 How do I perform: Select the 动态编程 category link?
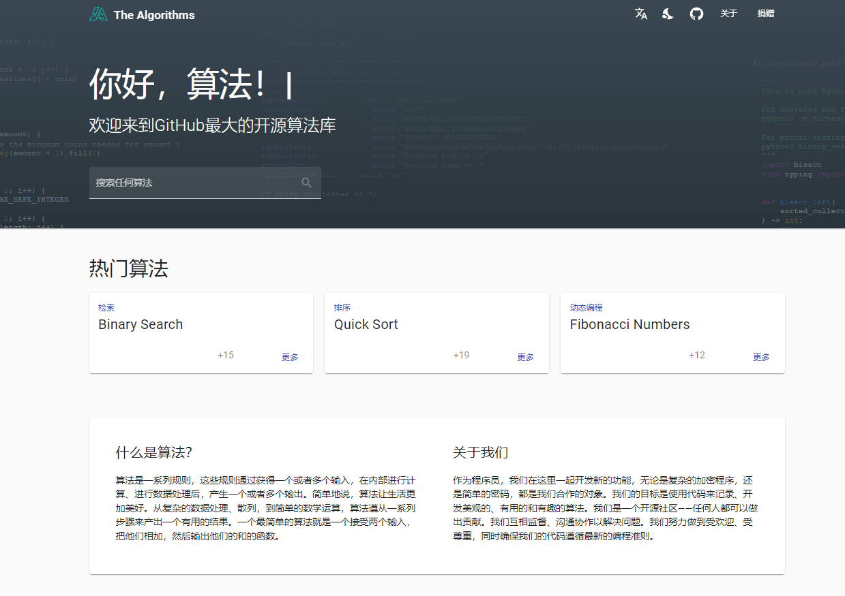point(586,308)
